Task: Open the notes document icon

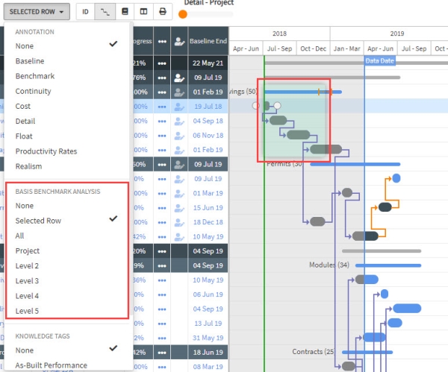Action: [x=125, y=12]
